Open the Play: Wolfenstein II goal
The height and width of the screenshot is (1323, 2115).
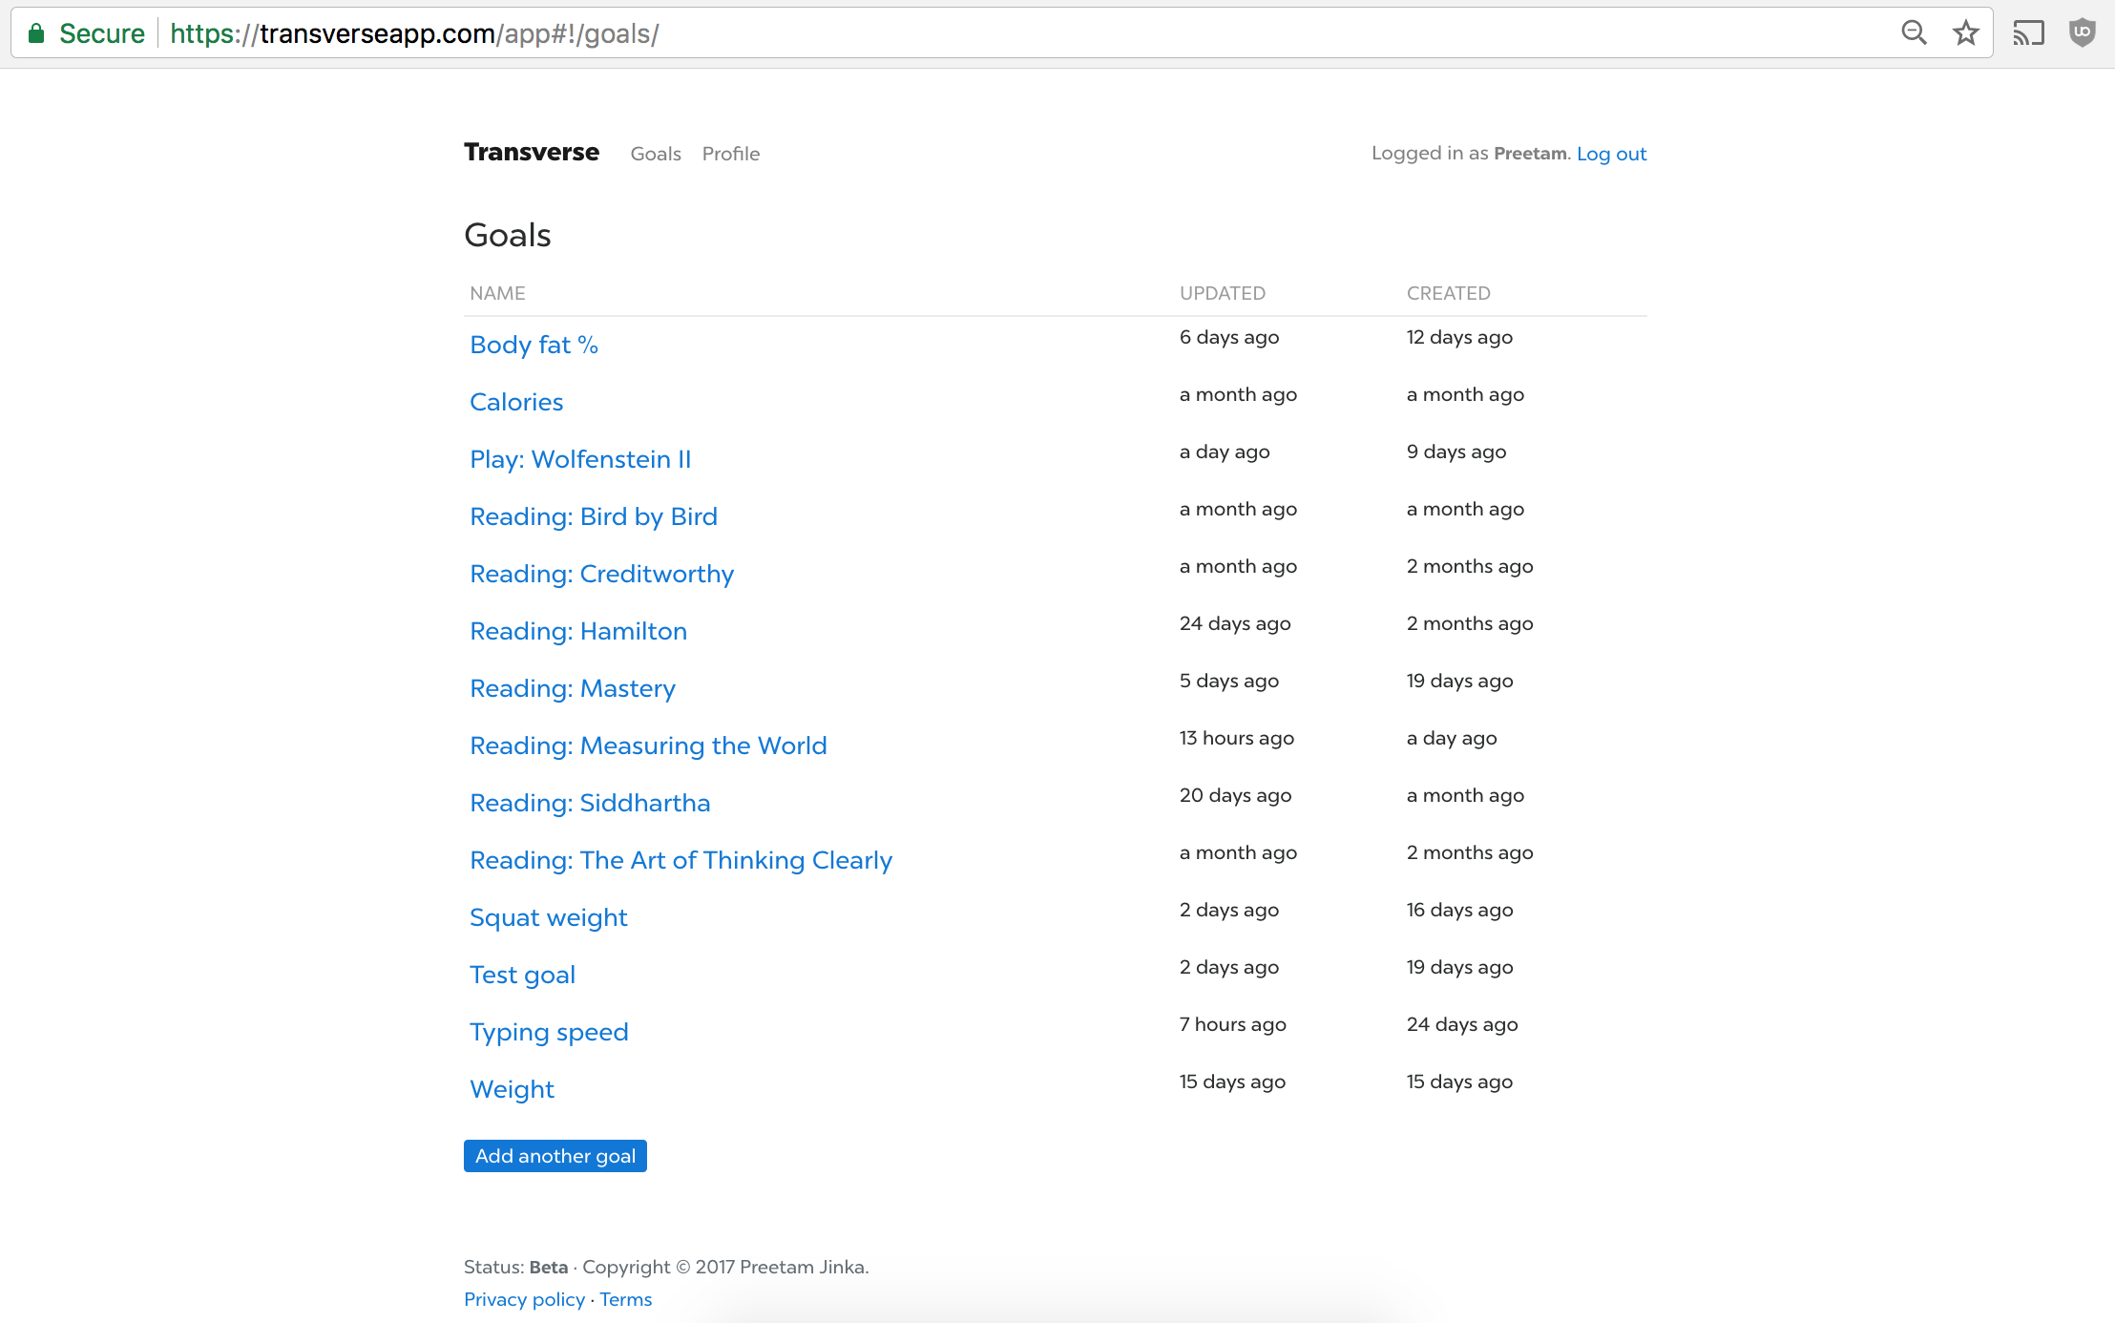[x=580, y=459]
